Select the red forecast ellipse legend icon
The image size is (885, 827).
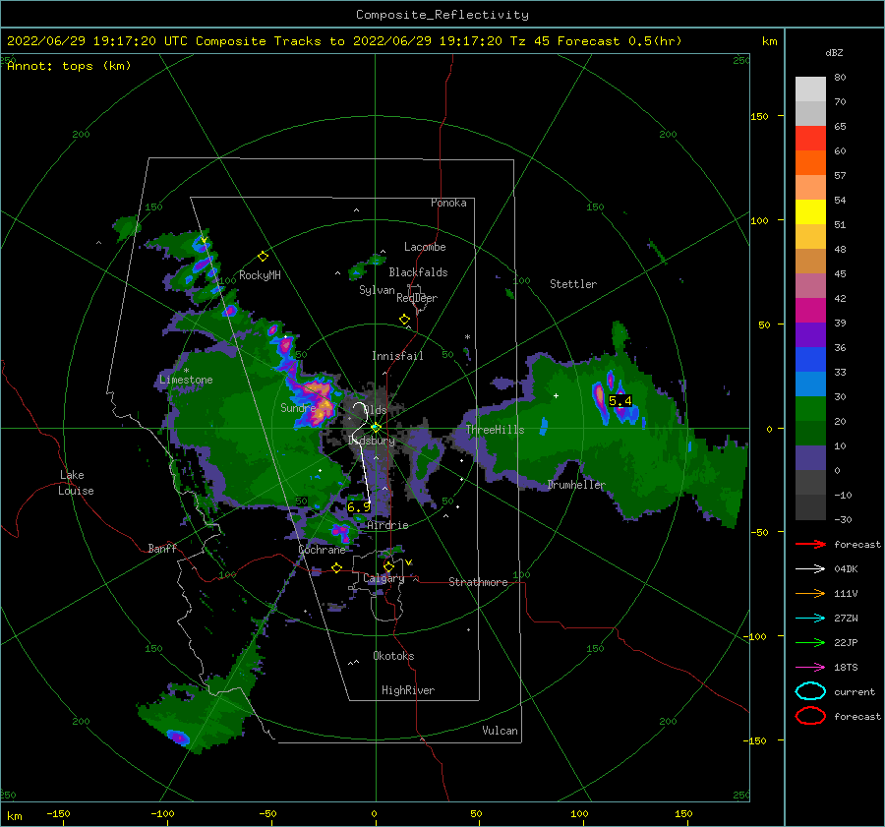(810, 716)
